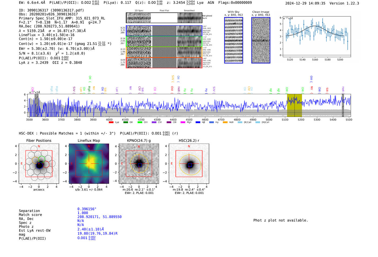The width and height of the screenshot is (378, 257).
Task: Select the red-bordered fiber 2D spec row
Action: point(164,63)
